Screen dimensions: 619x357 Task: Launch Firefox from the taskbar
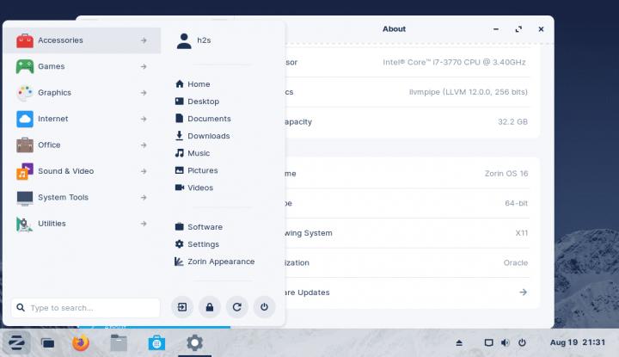pos(81,343)
